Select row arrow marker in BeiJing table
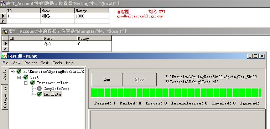Image resolution: width=270 pixels, height=129 pixels. coord(3,16)
